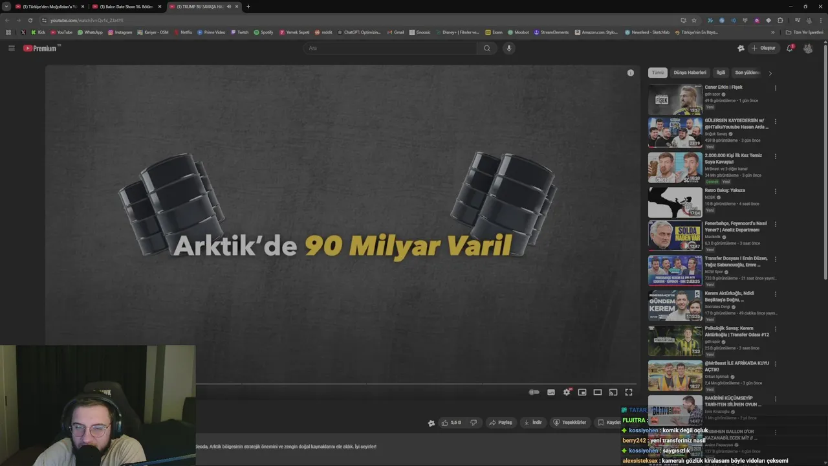Image resolution: width=828 pixels, height=466 pixels.
Task: Click the Oluştur create button
Action: tap(763, 48)
